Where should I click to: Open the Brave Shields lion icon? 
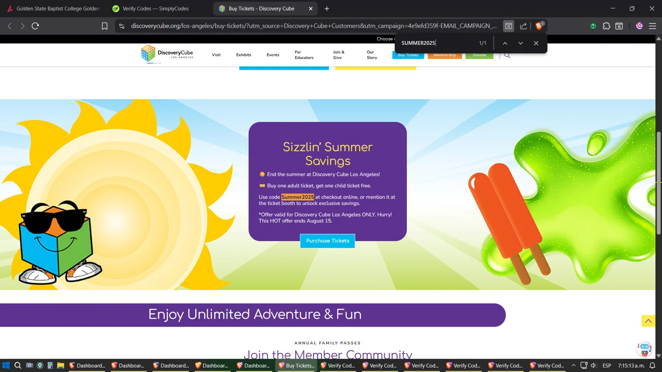tap(539, 26)
